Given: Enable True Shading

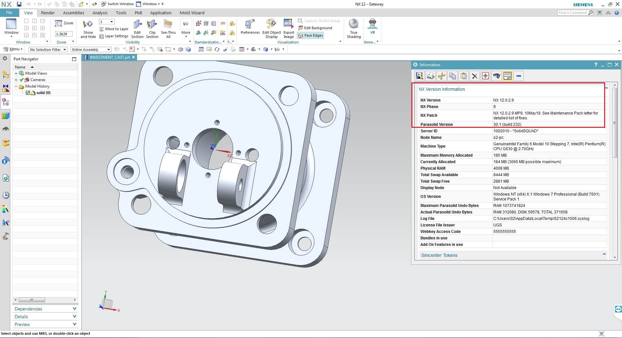Looking at the screenshot, I should pos(353,30).
